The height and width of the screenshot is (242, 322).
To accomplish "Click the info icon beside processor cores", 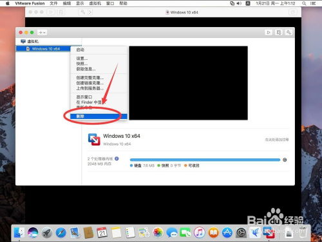I will tap(117, 158).
